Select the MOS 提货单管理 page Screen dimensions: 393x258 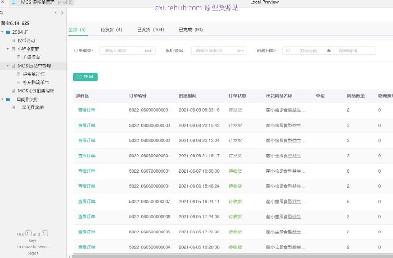[34, 66]
